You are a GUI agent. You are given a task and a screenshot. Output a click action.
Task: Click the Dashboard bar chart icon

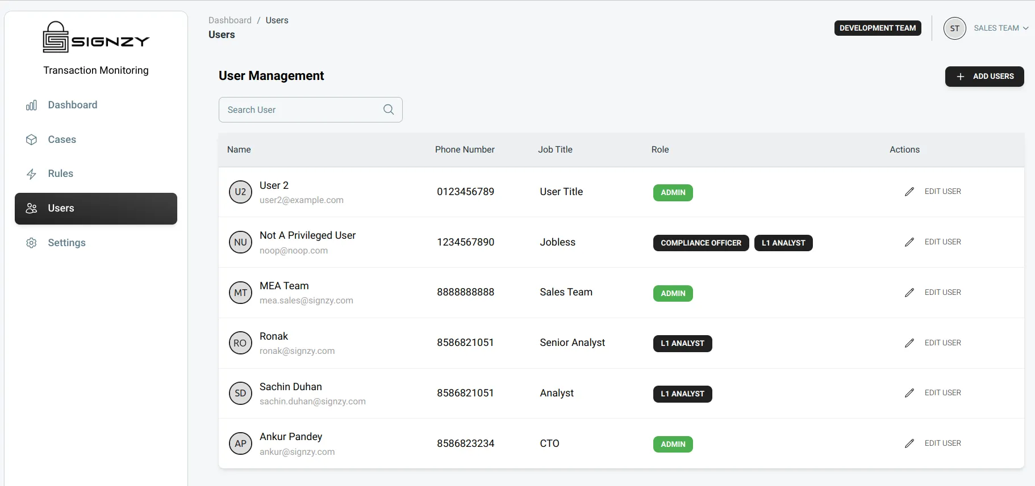[x=31, y=105]
